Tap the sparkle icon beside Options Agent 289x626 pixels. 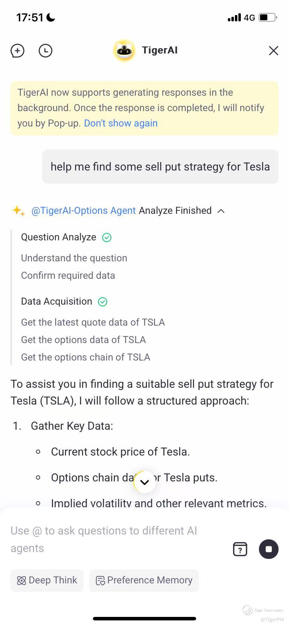(18, 211)
